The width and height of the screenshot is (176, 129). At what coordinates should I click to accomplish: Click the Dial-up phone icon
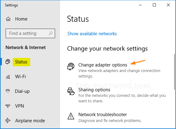[8, 91]
